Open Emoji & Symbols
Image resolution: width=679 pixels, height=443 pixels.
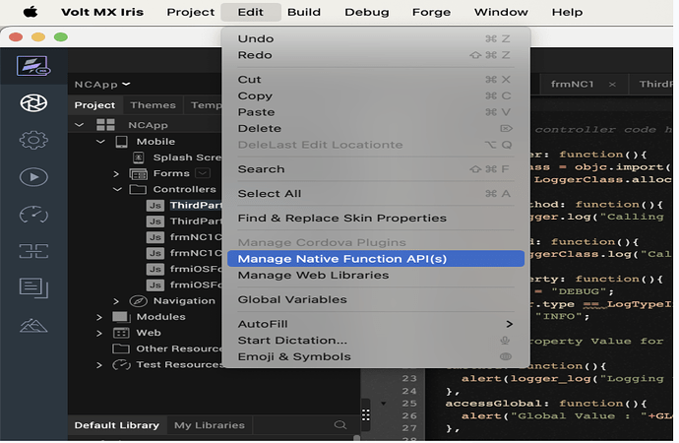(376, 356)
